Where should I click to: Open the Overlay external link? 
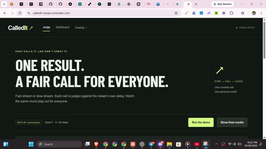(x=81, y=28)
